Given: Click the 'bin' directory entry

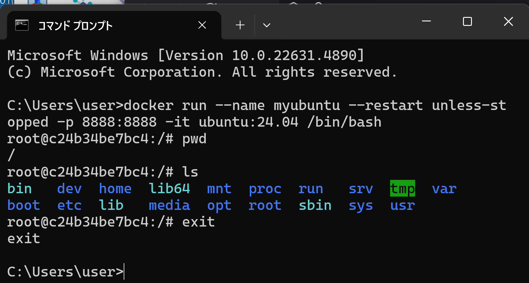Looking at the screenshot, I should (x=20, y=189).
